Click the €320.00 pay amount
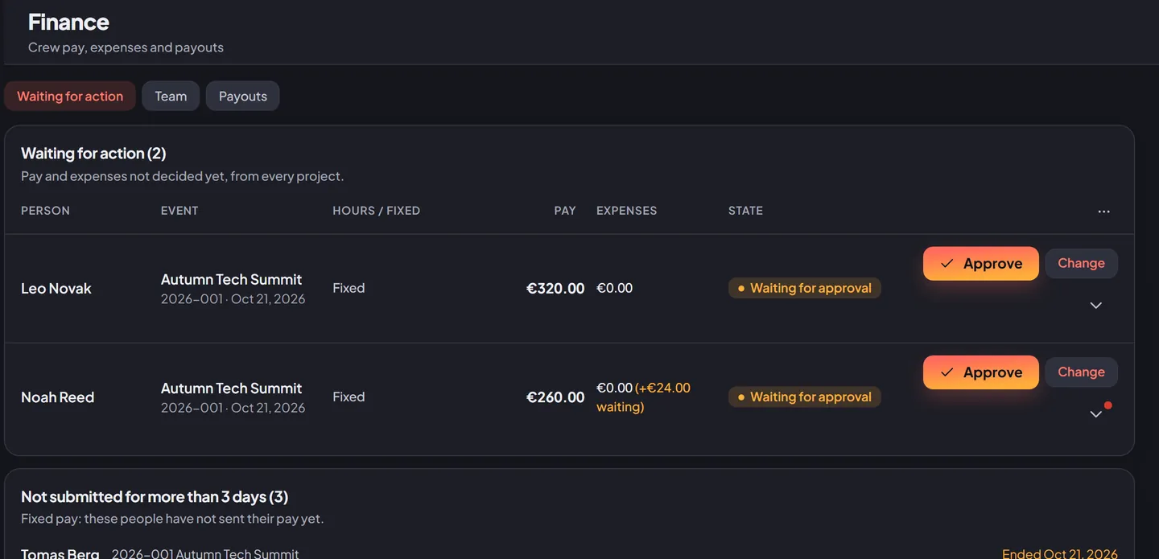 [x=555, y=288]
